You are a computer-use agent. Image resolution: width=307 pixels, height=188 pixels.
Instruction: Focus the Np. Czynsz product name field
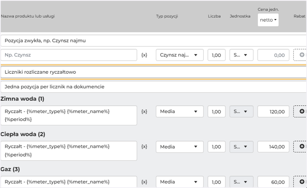tap(69, 55)
